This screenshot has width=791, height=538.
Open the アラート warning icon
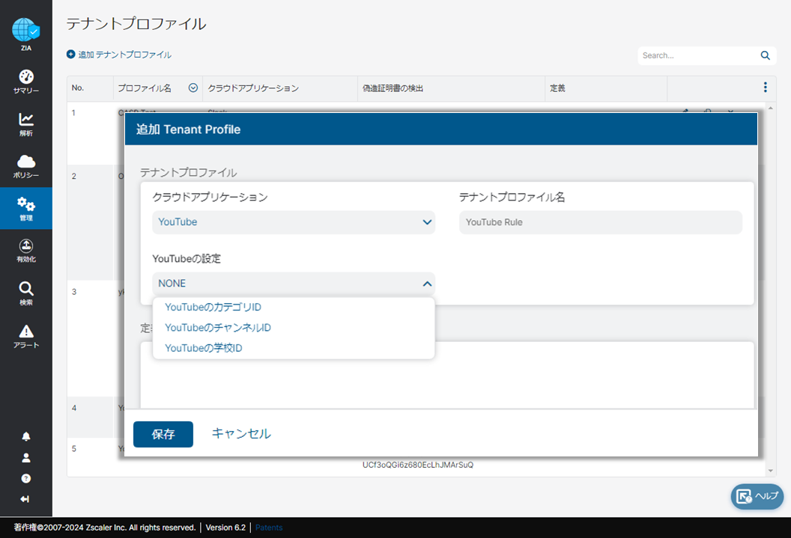26,331
